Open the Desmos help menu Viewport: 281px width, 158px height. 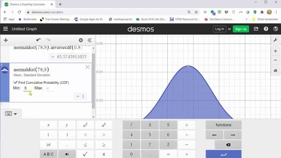(266, 29)
